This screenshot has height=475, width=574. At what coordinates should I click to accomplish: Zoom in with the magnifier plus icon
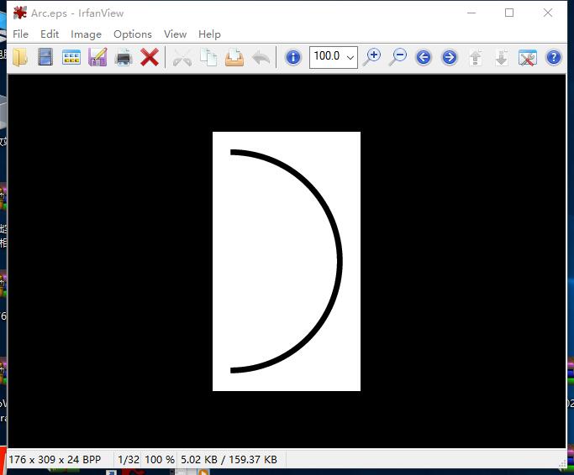[x=371, y=57]
